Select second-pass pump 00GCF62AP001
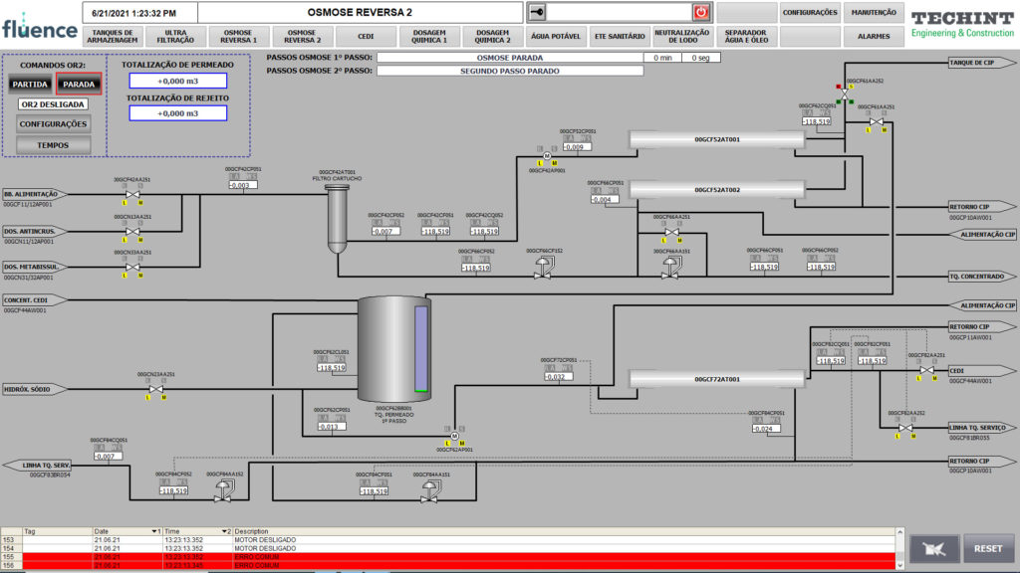1020x573 pixels. coord(454,436)
